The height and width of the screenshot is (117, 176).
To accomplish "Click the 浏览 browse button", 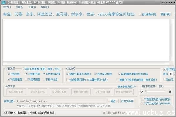I will pos(113,101).
